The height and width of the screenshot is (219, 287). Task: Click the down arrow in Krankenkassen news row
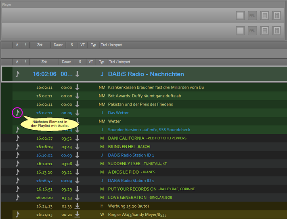click(77, 87)
